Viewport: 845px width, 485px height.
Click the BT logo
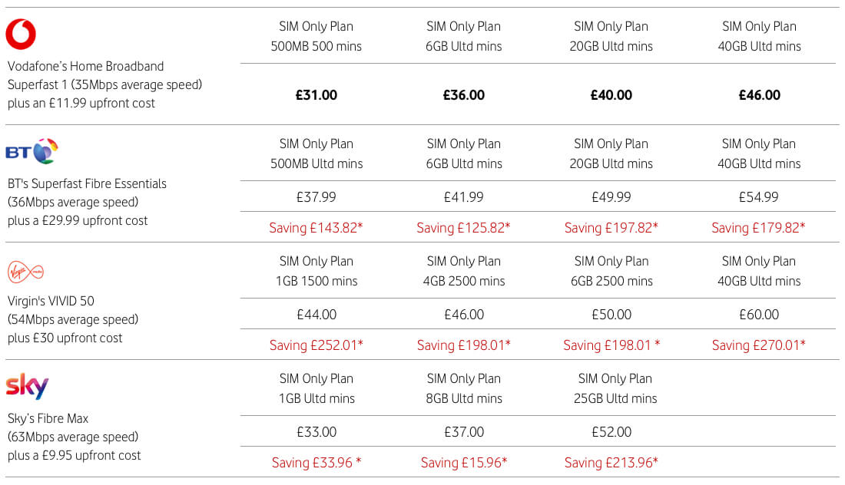pyautogui.click(x=31, y=151)
